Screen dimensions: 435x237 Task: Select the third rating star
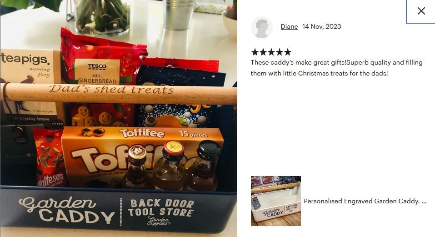point(271,52)
